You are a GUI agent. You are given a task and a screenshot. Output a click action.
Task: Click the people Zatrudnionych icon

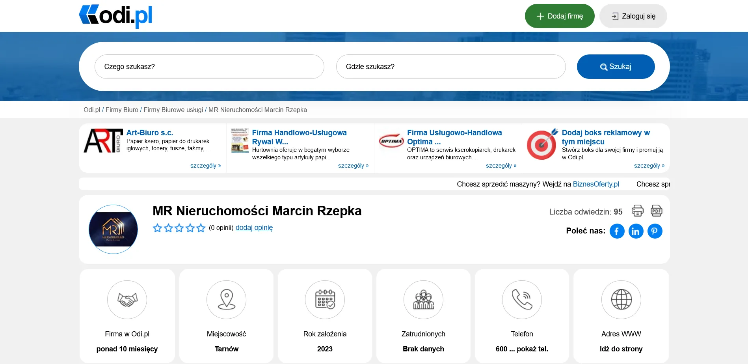[424, 300]
